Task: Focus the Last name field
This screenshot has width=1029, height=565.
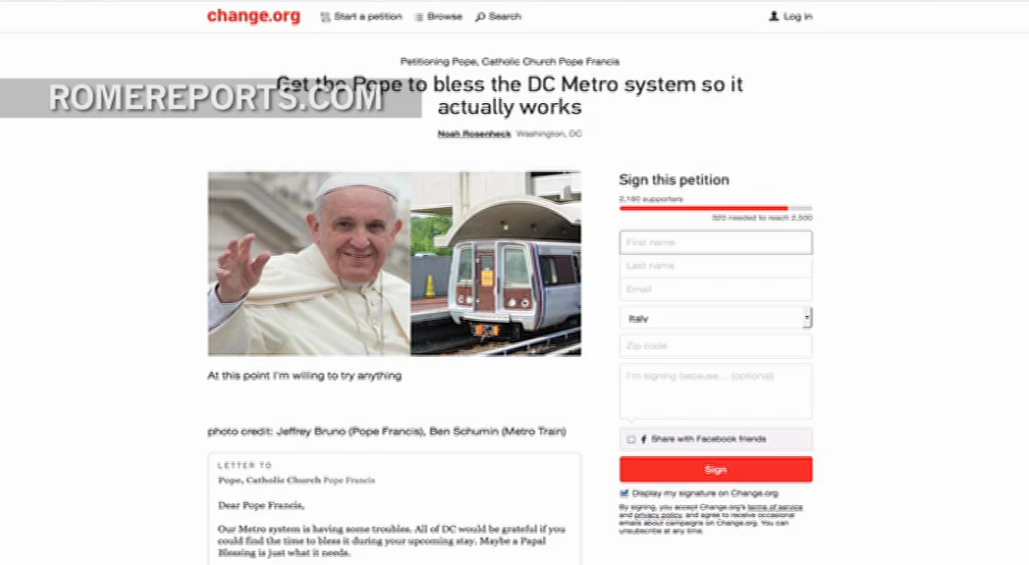Action: tap(716, 266)
